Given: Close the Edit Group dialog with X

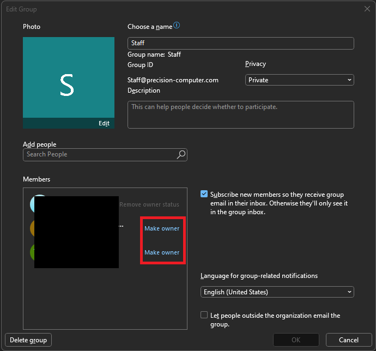Looking at the screenshot, I should click(x=367, y=9).
